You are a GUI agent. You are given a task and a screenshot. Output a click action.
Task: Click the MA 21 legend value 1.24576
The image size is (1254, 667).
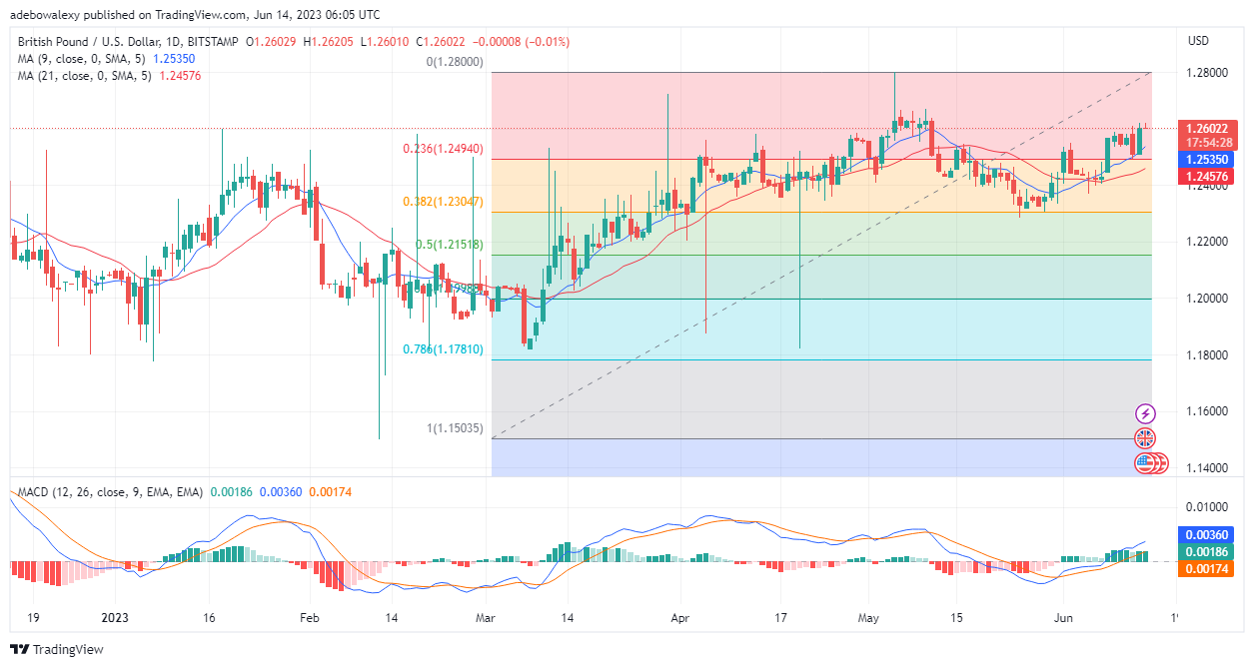[x=182, y=76]
